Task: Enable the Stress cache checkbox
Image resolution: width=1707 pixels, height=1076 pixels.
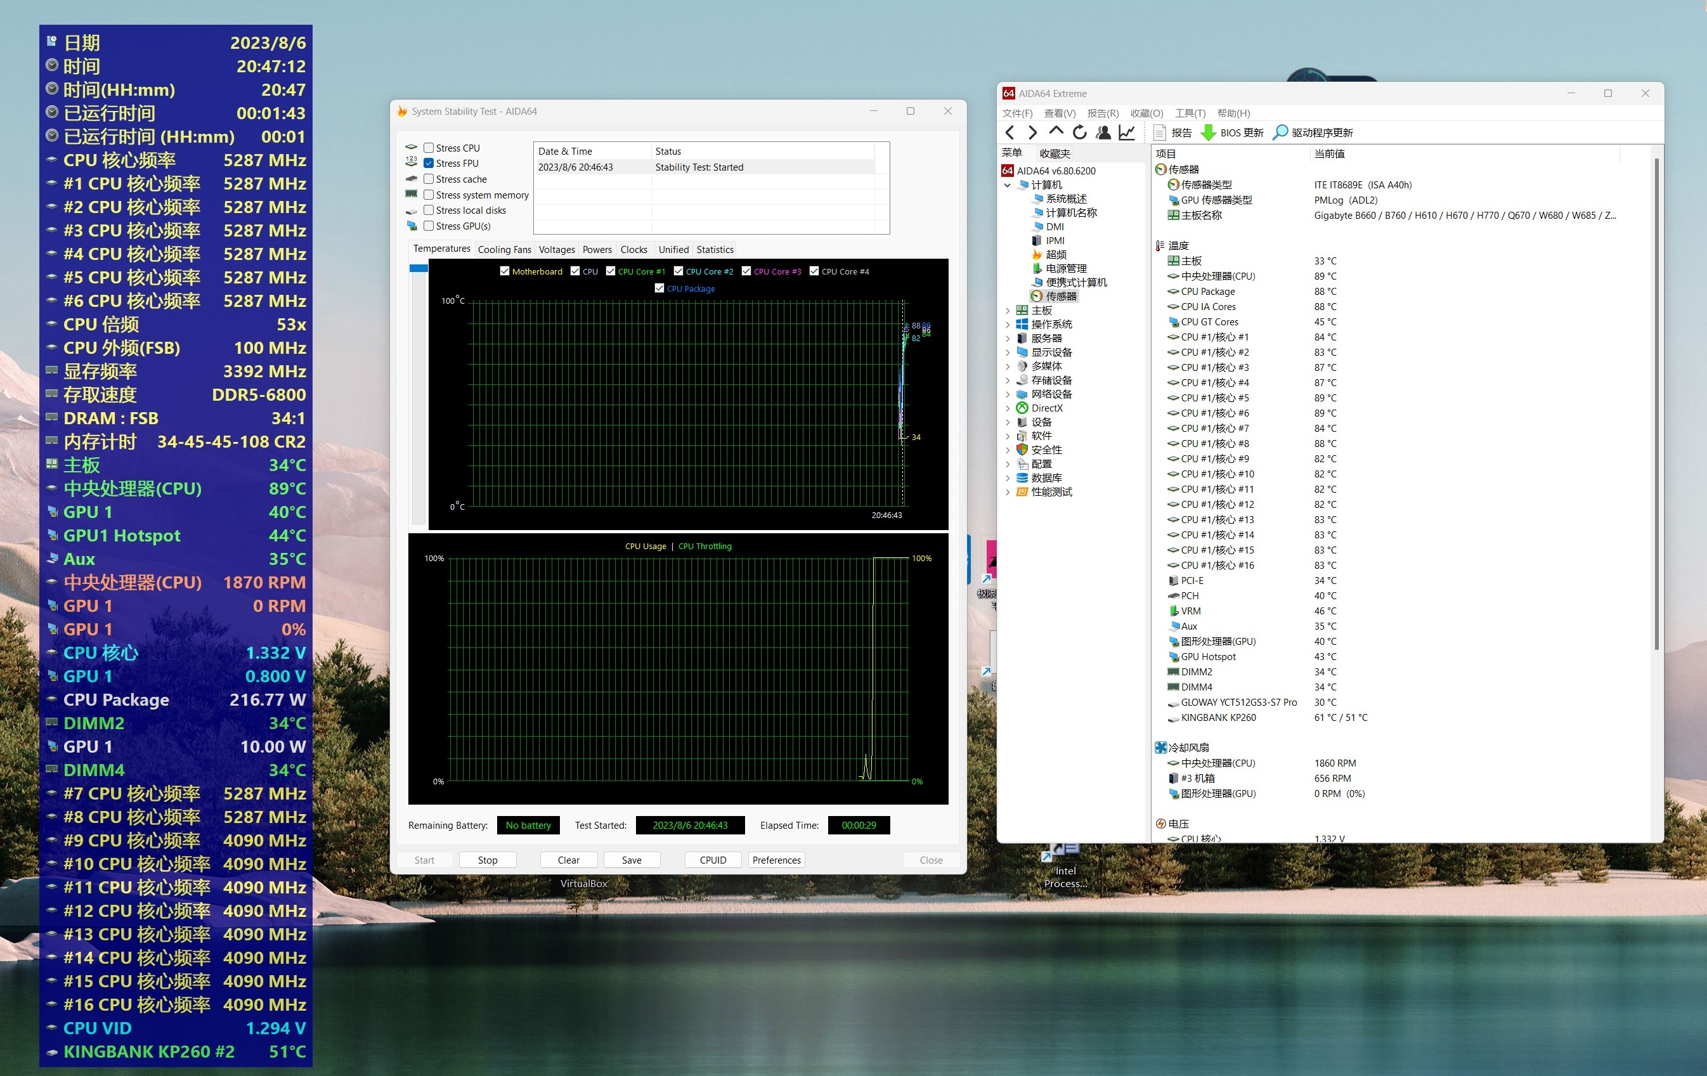Action: (x=429, y=179)
